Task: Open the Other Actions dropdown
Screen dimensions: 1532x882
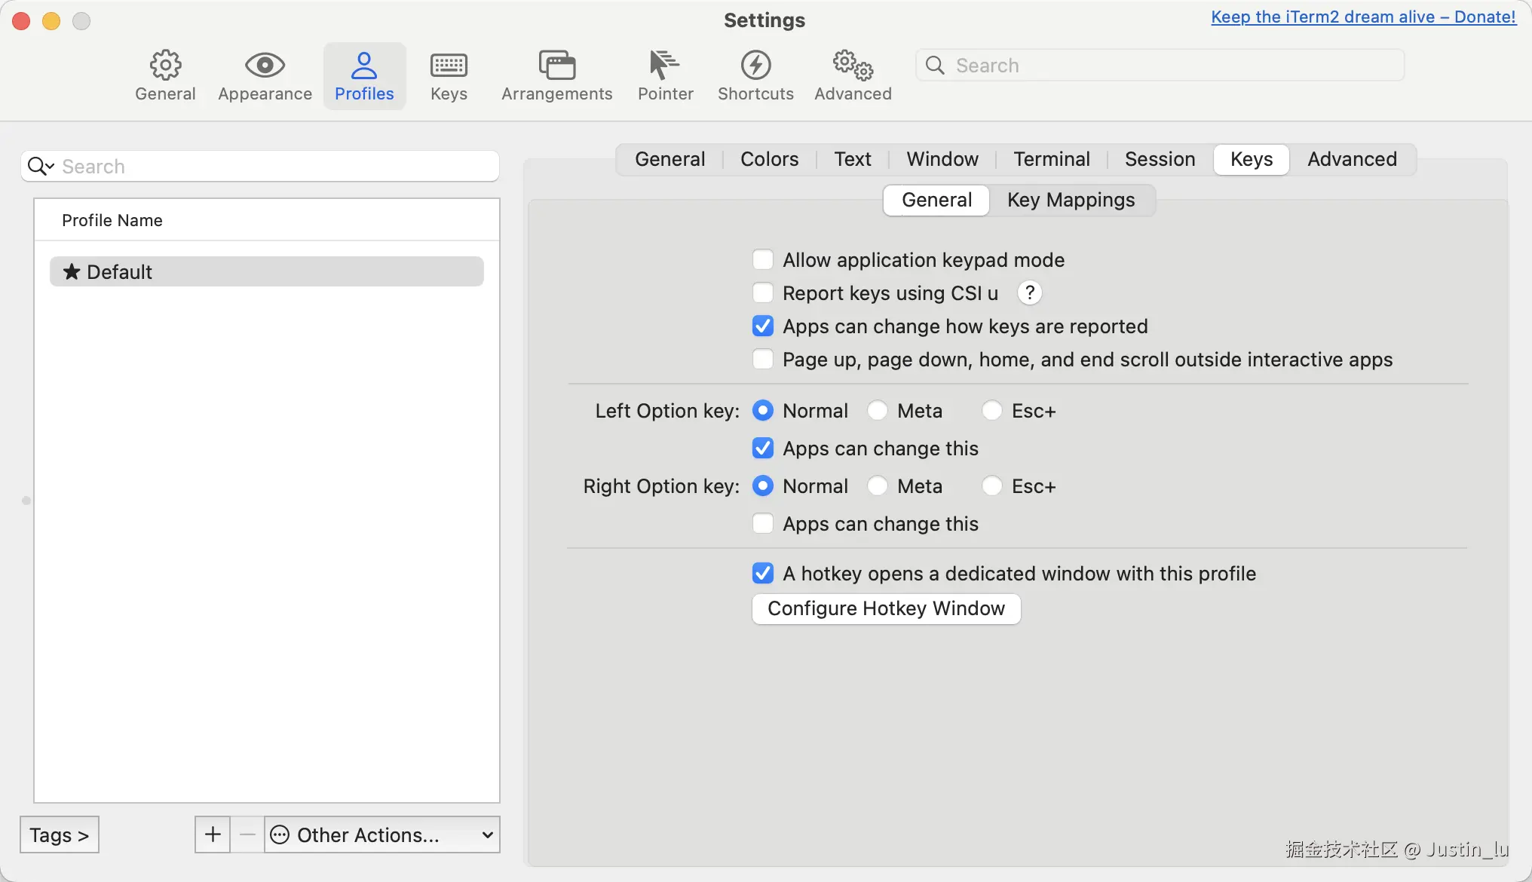Action: pyautogui.click(x=382, y=835)
